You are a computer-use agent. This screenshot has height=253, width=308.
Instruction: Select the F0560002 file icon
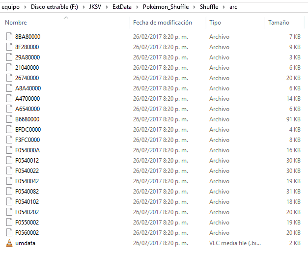click(9, 232)
